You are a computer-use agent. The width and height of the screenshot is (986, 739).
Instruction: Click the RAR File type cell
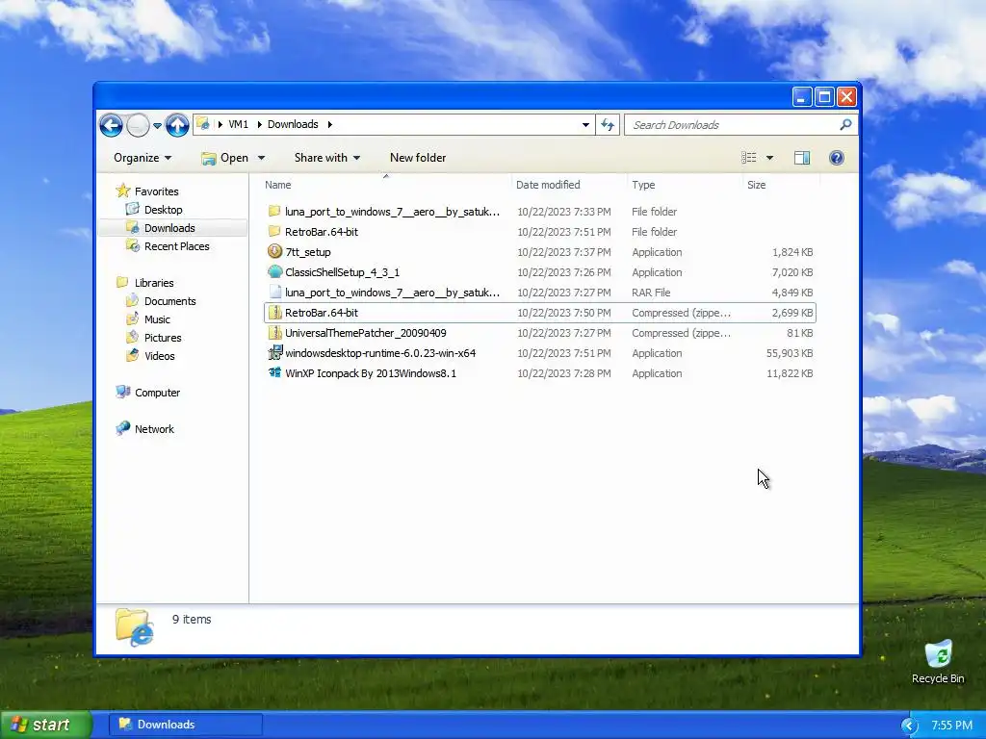tap(651, 293)
